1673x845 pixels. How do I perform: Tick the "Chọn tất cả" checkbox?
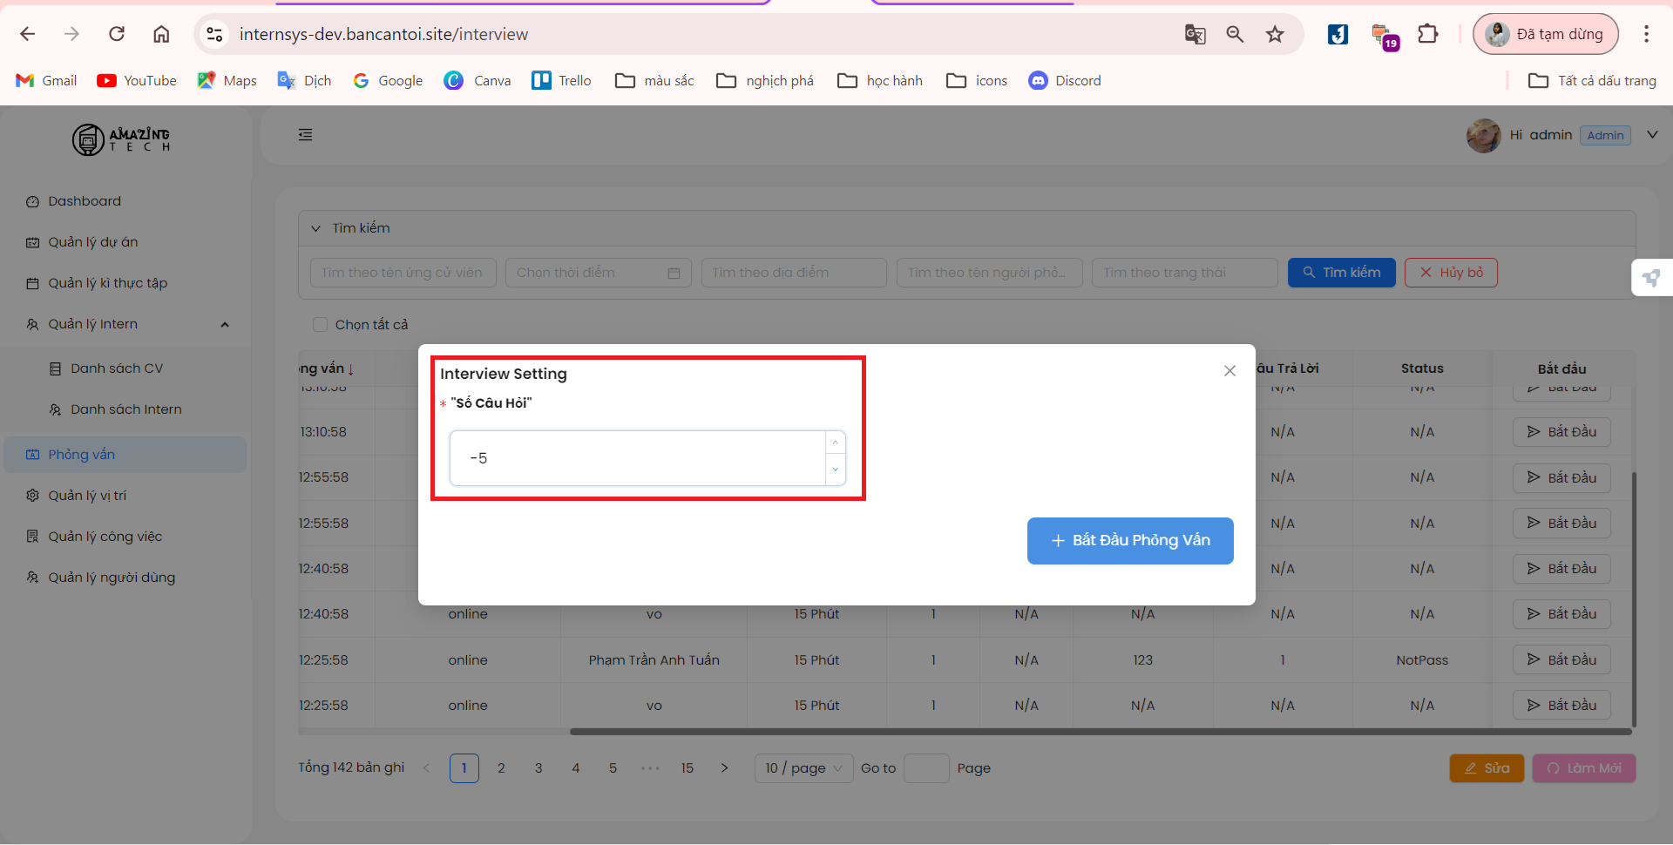[320, 325]
